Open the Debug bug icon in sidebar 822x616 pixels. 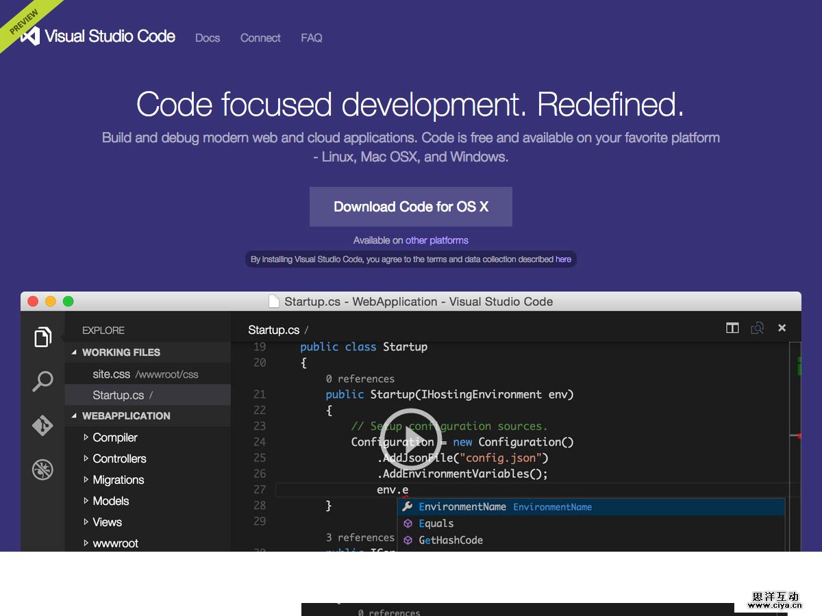(42, 470)
